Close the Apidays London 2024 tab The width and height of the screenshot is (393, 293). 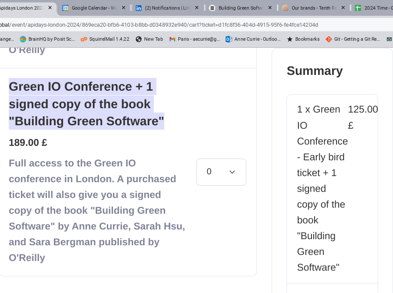pyautogui.click(x=50, y=8)
